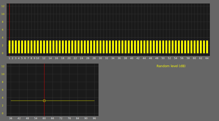Click the Random level (dB) label

(x=171, y=66)
